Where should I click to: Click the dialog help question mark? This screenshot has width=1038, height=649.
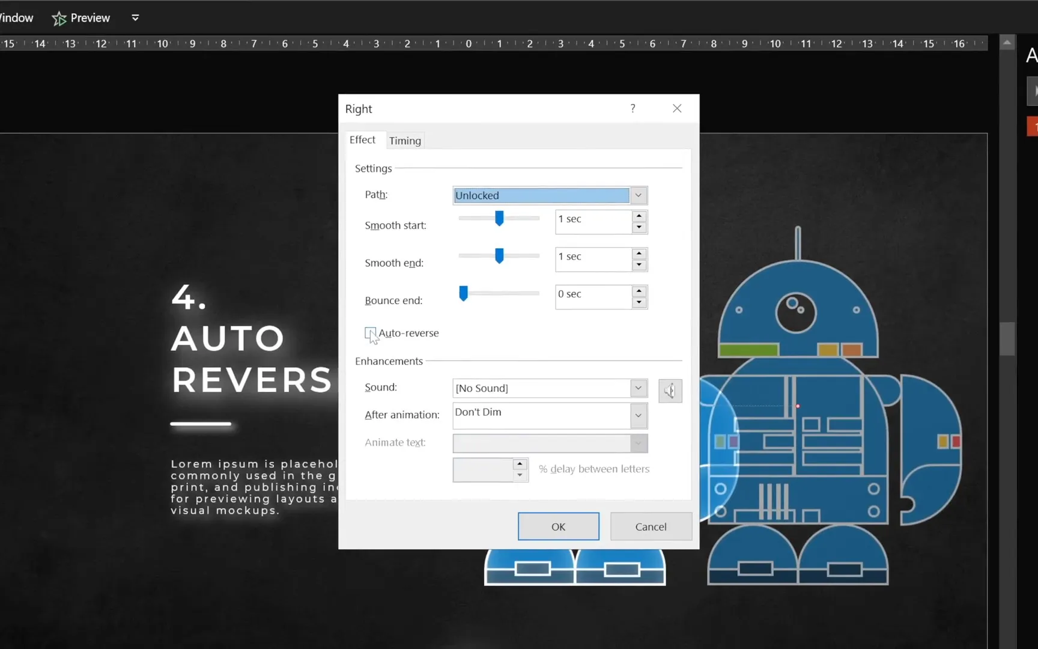coord(633,108)
